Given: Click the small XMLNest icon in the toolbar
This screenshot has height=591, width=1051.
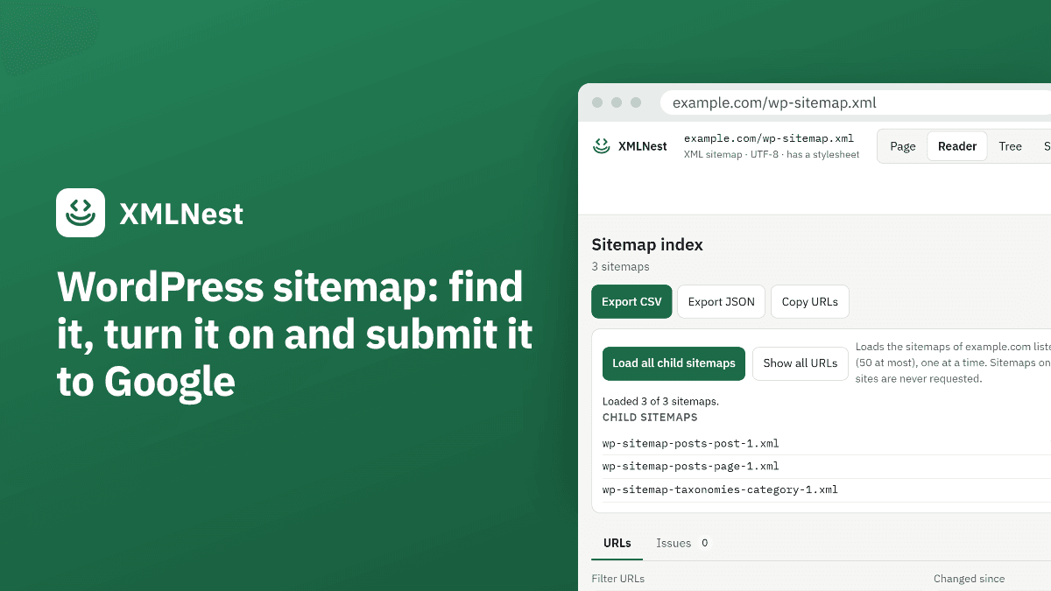Looking at the screenshot, I should (601, 146).
